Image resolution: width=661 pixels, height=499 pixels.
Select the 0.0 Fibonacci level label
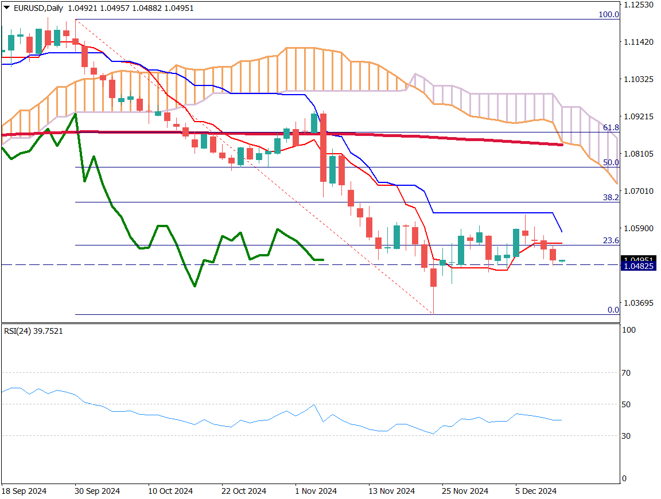[613, 310]
